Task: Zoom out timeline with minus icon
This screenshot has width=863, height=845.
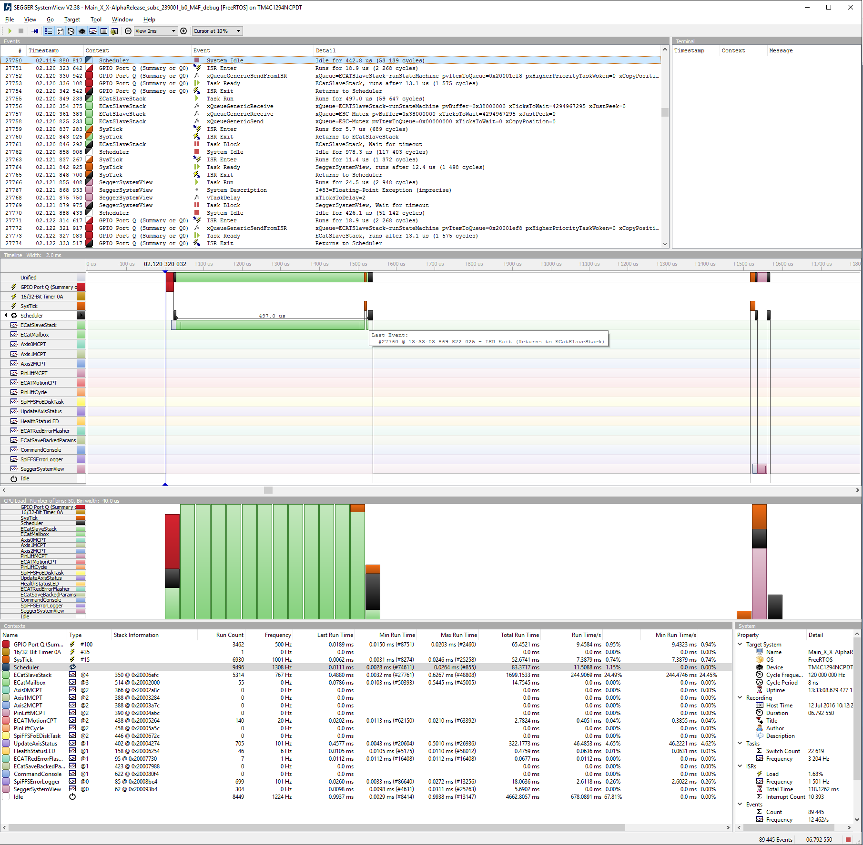Action: pos(128,31)
